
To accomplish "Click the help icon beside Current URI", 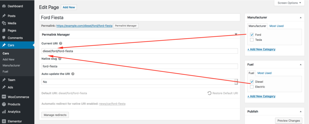I will click(61, 43).
